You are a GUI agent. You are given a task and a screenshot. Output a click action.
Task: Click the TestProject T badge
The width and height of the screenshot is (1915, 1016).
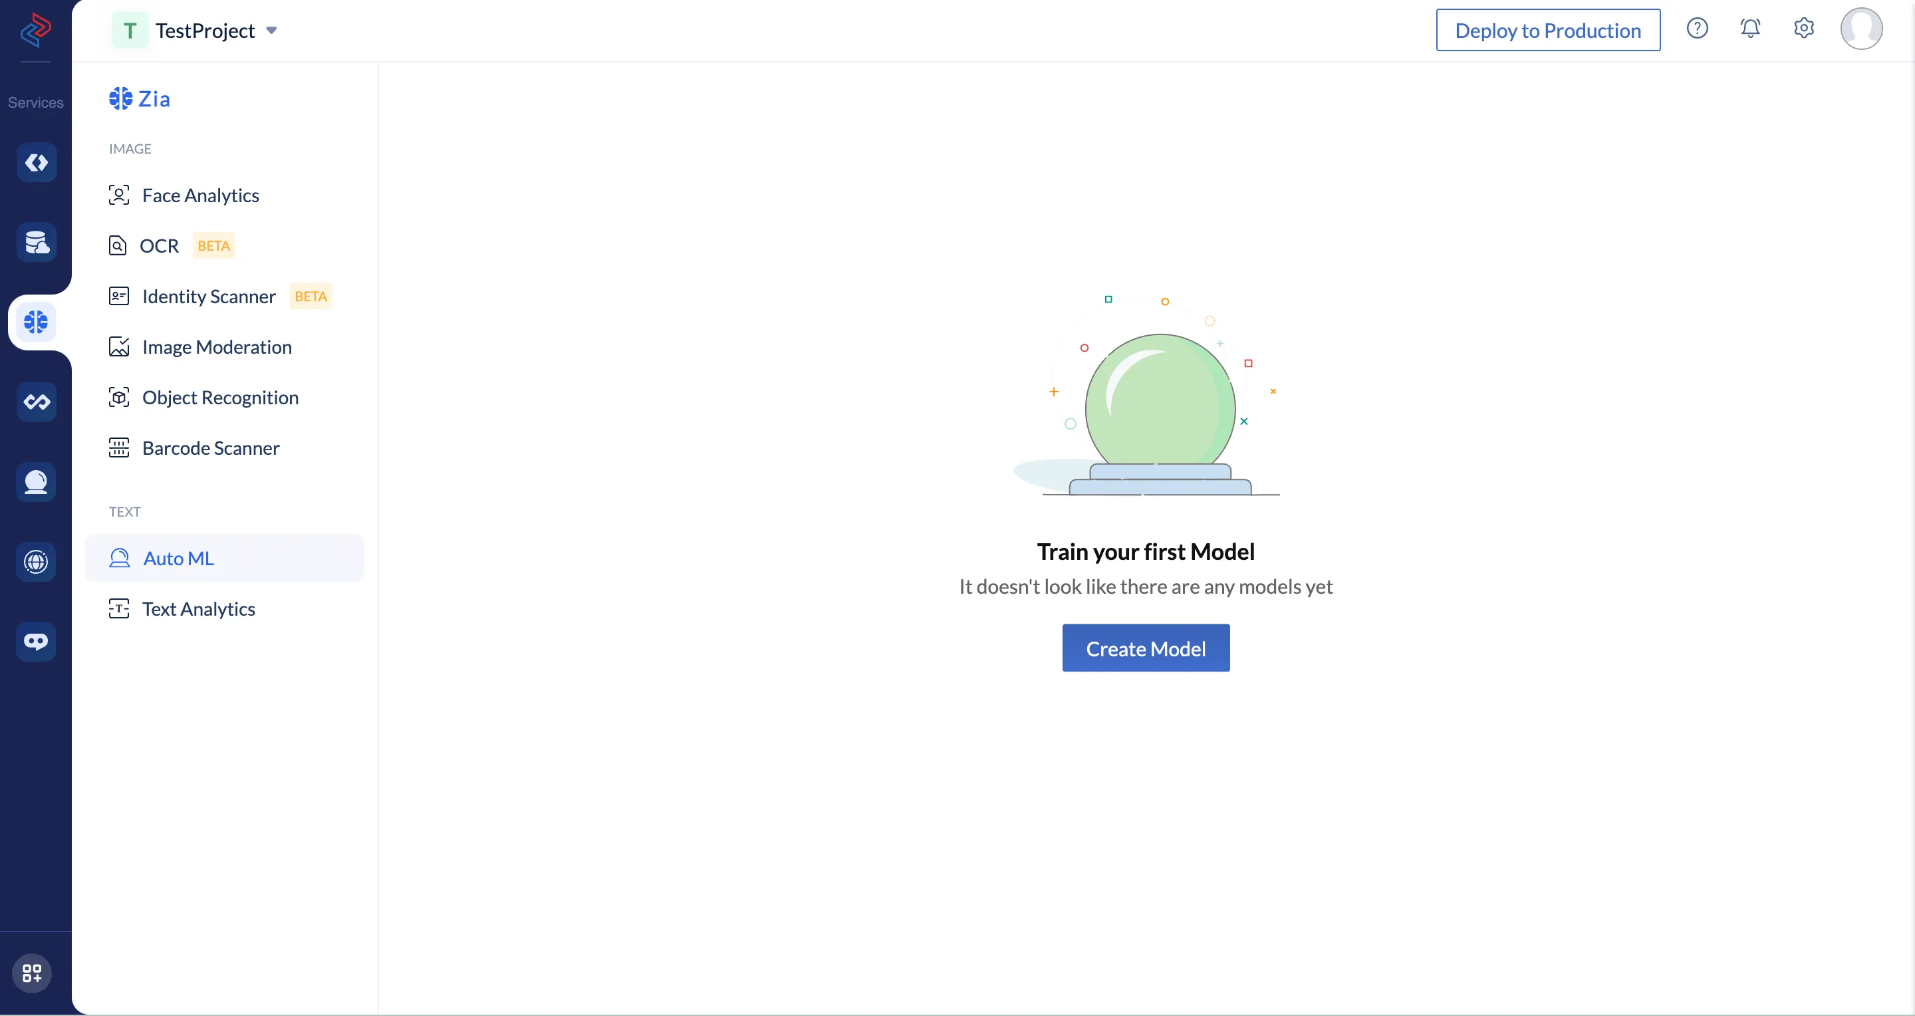130,31
